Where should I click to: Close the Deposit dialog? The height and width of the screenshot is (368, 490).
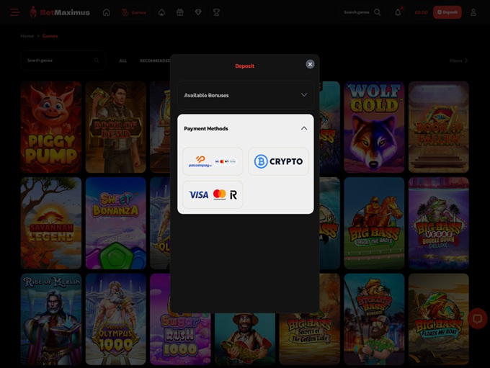pyautogui.click(x=310, y=64)
